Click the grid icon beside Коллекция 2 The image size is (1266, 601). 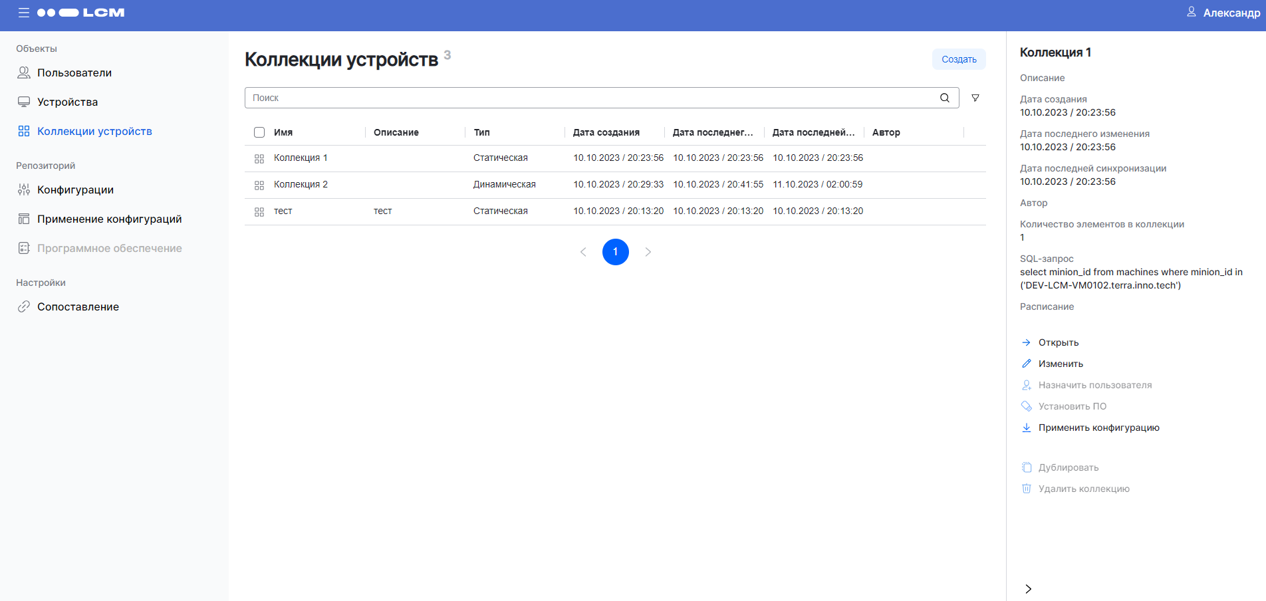click(259, 185)
